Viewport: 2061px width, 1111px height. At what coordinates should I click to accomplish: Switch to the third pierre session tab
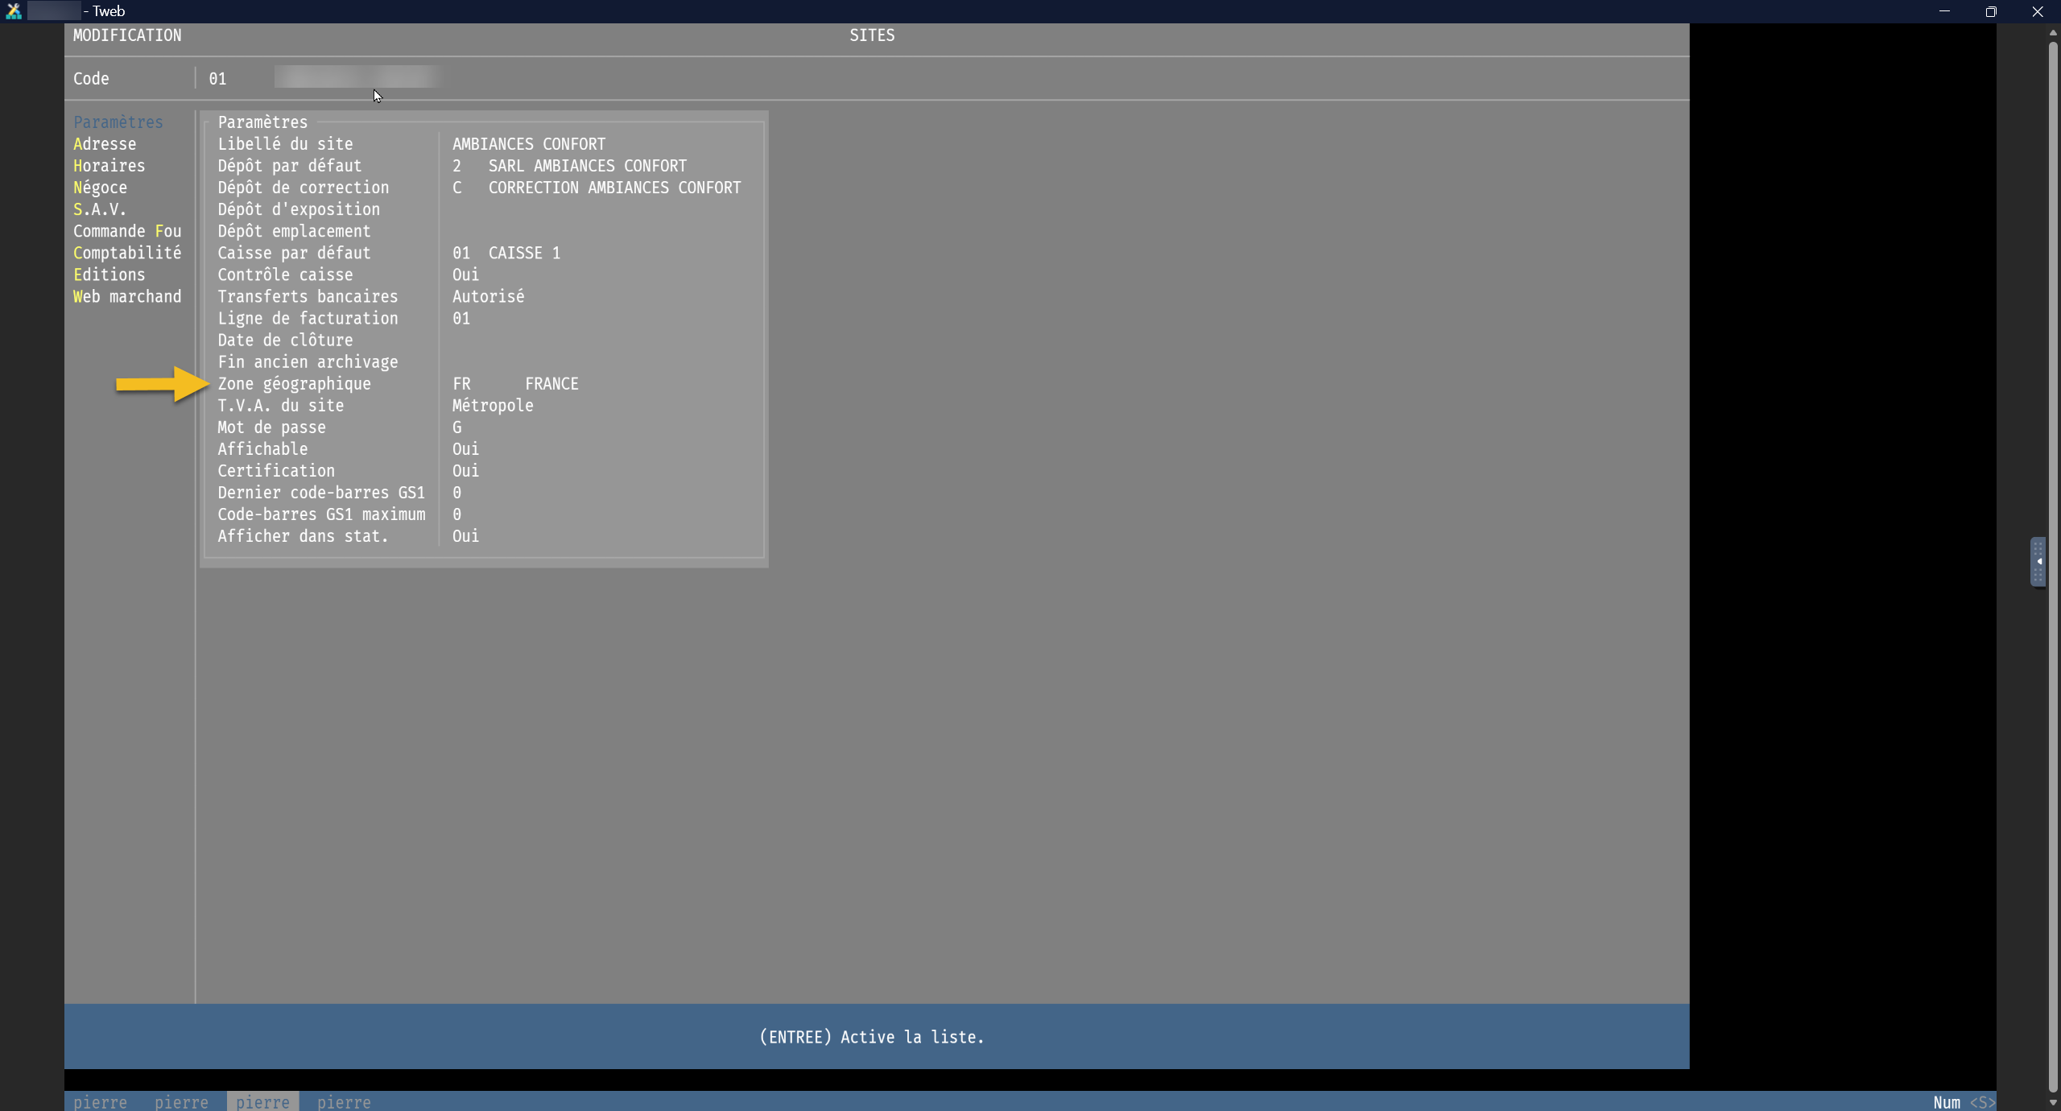point(262,1101)
